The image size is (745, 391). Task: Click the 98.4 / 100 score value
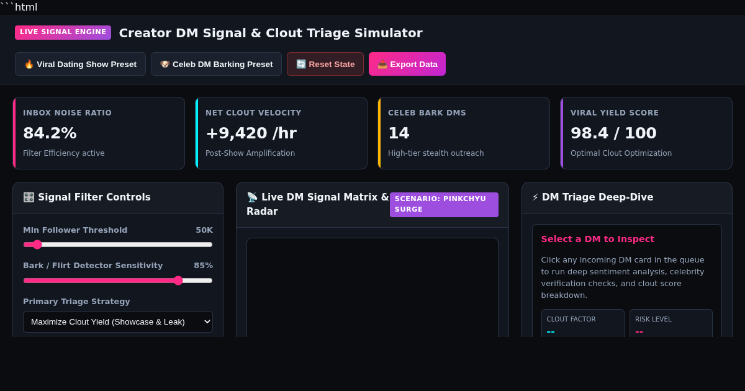[613, 133]
